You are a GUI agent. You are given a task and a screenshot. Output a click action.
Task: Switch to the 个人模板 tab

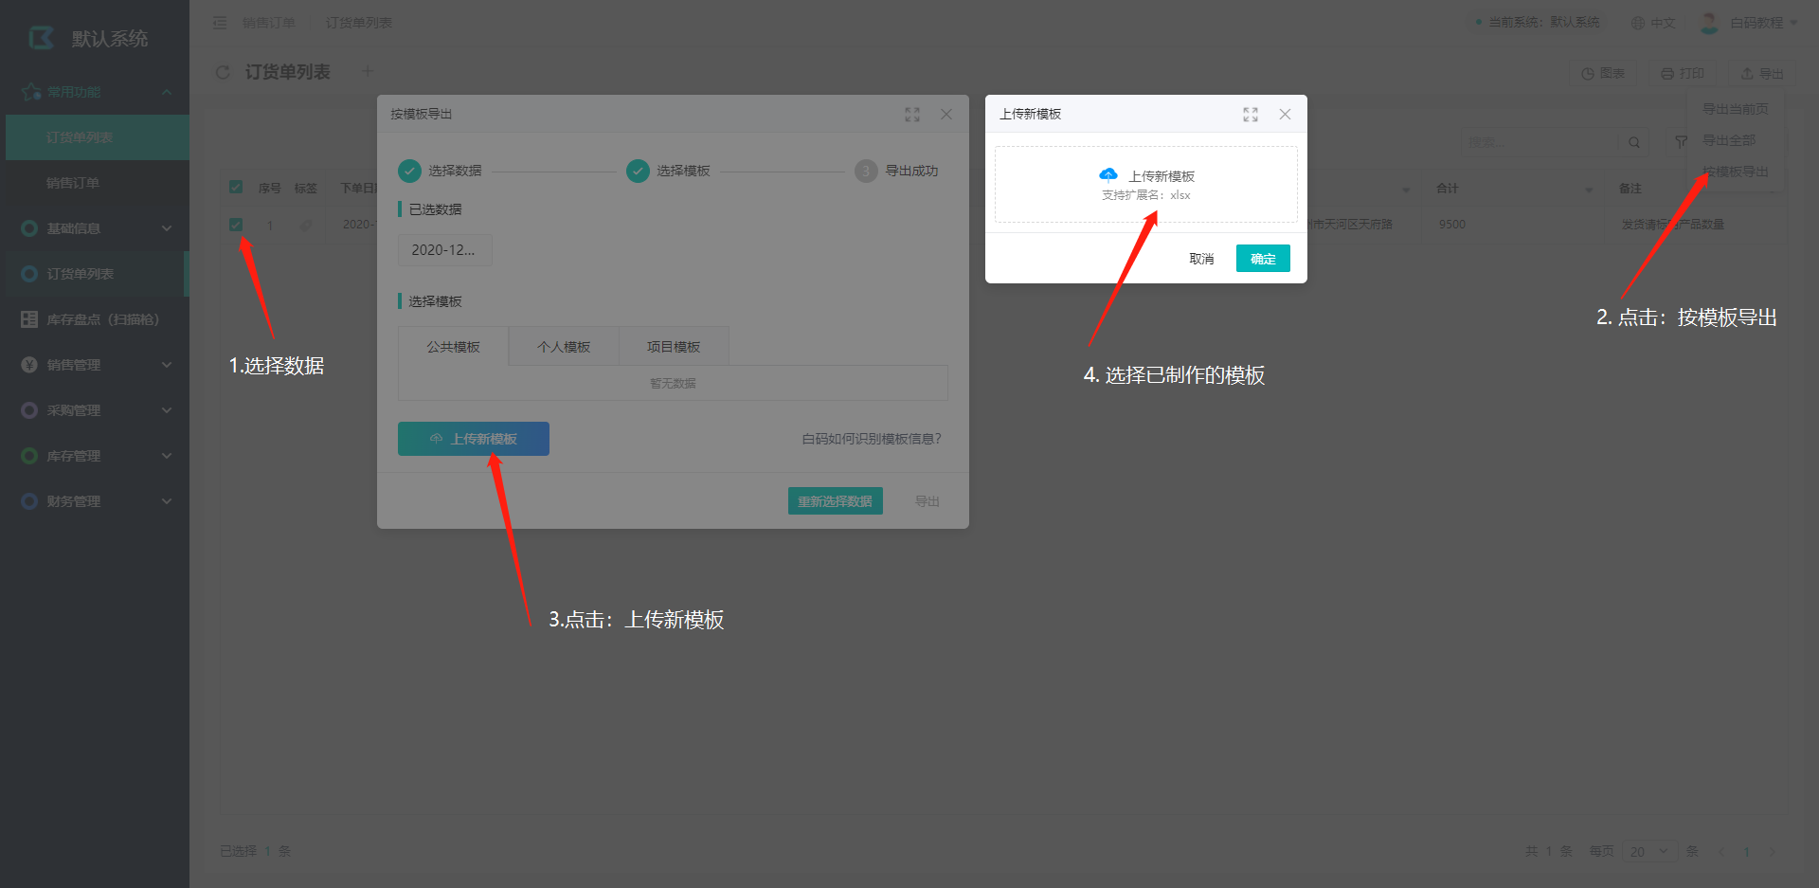click(x=564, y=347)
